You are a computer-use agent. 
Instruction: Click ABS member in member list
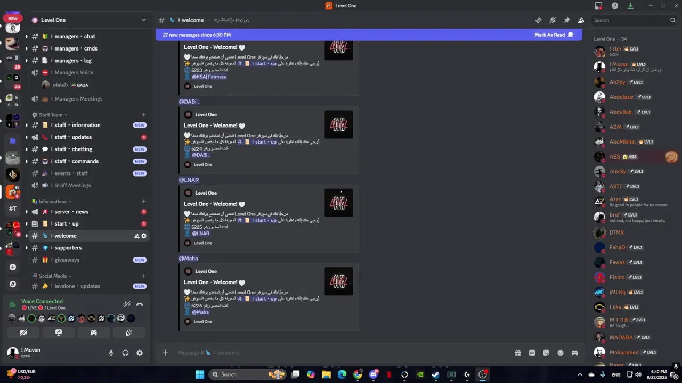635,157
